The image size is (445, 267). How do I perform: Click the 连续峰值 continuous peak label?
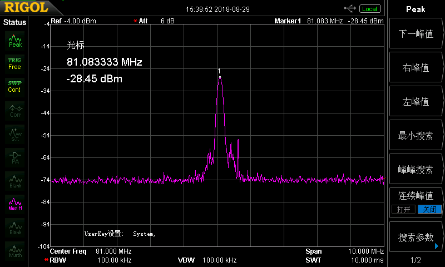(416, 196)
